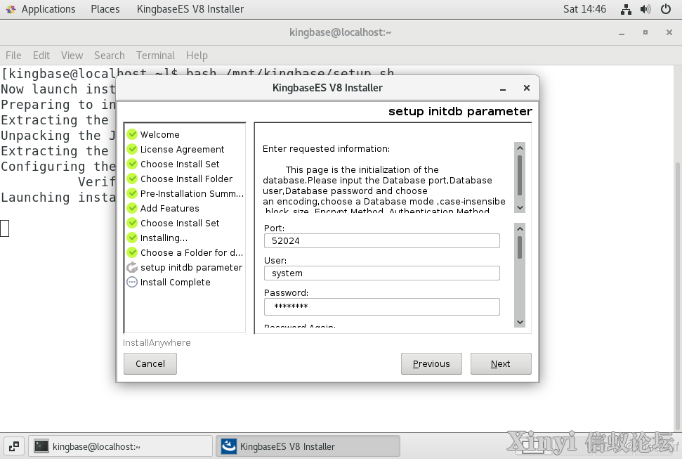Select the Choose Install Folder step label
The image size is (682, 459).
186,179
